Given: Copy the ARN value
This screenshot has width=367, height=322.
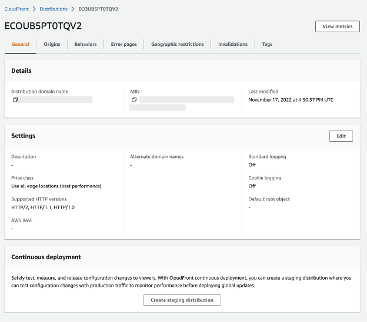Looking at the screenshot, I should point(134,100).
